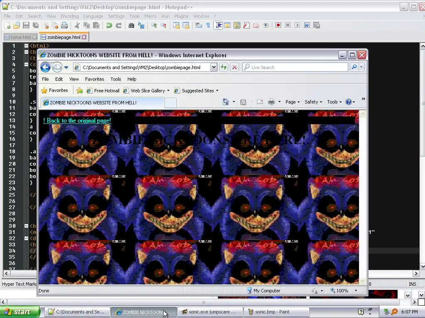Click the Internet Explorer address bar
The width and height of the screenshot is (425, 318).
pyautogui.click(x=142, y=67)
